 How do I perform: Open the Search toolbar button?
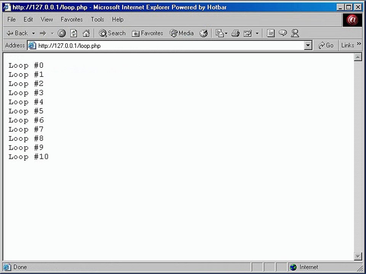coord(112,33)
